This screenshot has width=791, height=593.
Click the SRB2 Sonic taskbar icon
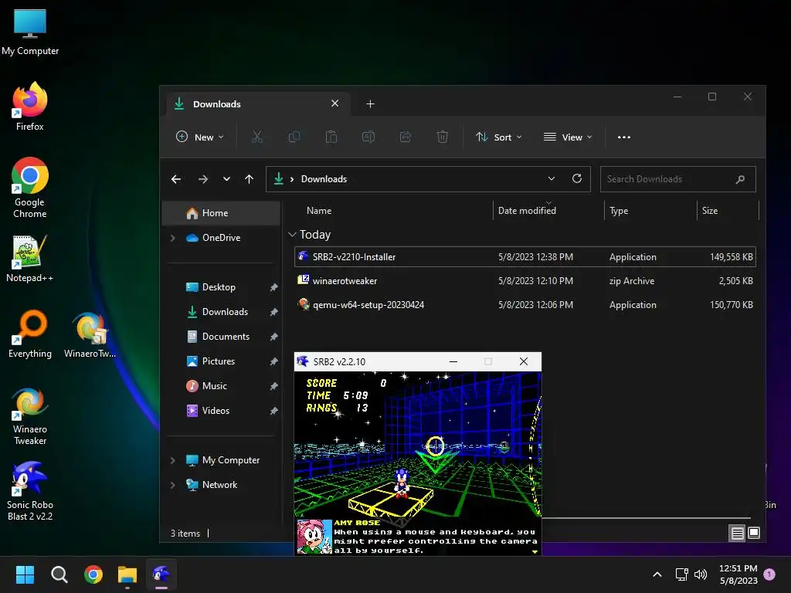coord(161,574)
